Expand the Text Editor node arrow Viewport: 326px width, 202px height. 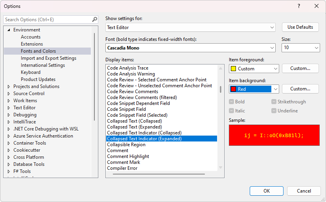coord(9,108)
